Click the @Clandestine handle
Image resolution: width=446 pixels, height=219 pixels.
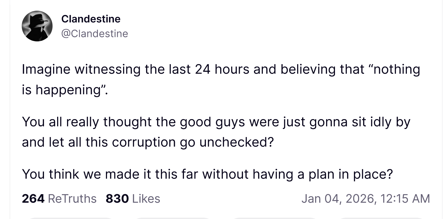95,34
